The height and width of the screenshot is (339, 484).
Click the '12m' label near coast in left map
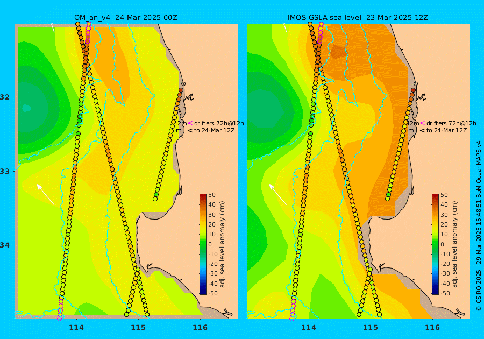coord(181,123)
